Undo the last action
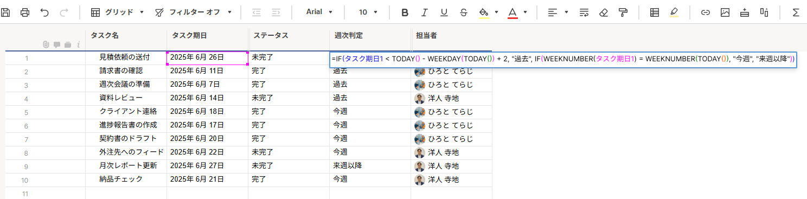The width and height of the screenshot is (807, 199). [x=44, y=12]
